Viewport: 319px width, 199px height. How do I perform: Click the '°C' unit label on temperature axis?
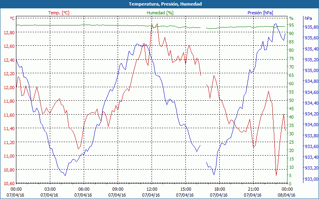(x=12, y=18)
